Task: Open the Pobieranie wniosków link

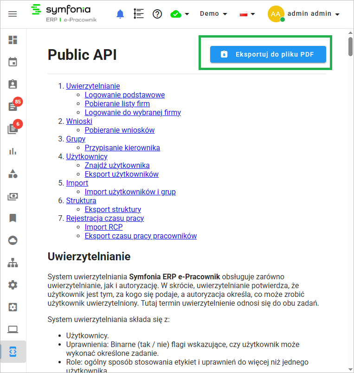Action: 120,130
